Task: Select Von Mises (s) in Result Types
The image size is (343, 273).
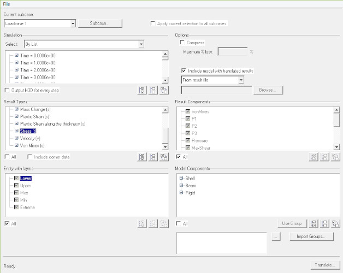Action: point(33,146)
